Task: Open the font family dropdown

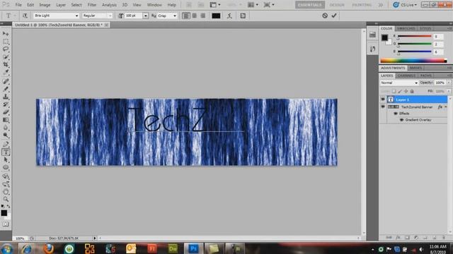Action: (76, 16)
